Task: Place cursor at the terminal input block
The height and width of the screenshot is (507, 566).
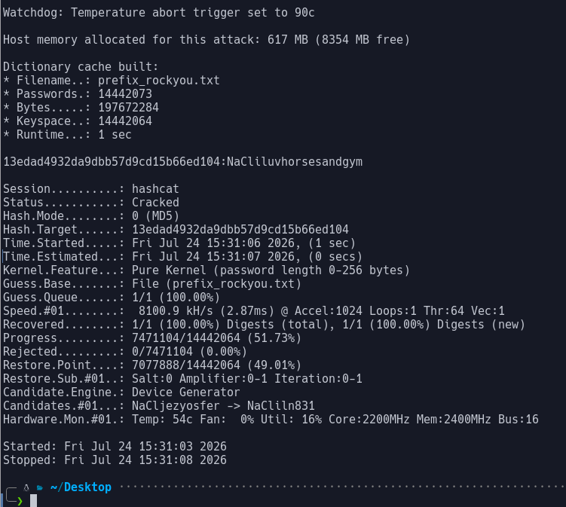Action: pyautogui.click(x=33, y=500)
